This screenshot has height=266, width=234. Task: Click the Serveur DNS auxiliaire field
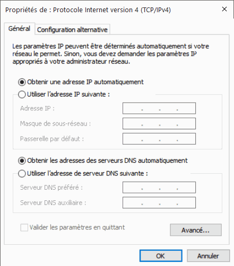[x=159, y=202]
